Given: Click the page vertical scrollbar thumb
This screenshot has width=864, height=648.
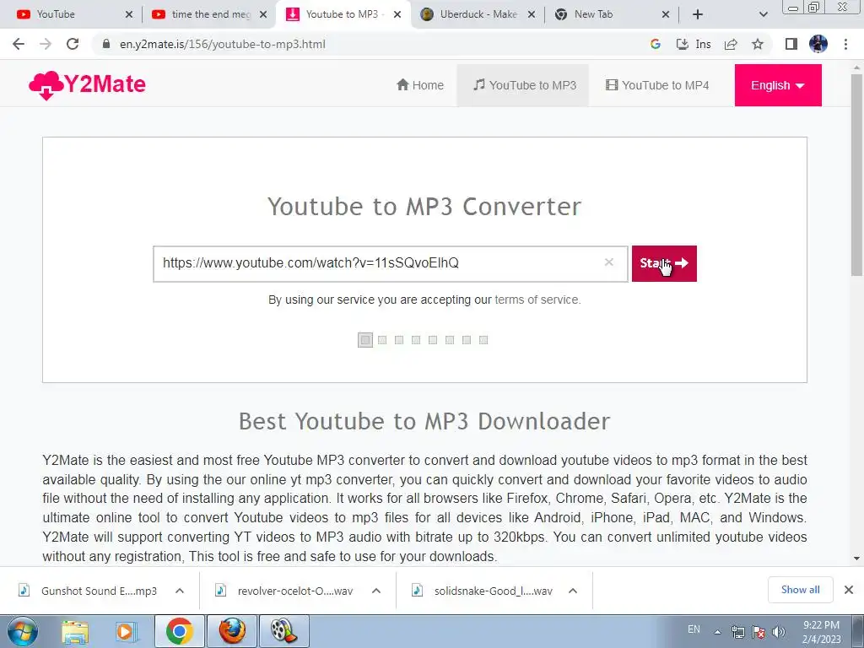Looking at the screenshot, I should click(857, 174).
